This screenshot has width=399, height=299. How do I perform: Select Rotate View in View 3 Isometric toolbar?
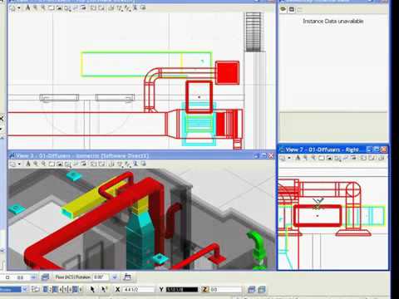click(x=67, y=164)
